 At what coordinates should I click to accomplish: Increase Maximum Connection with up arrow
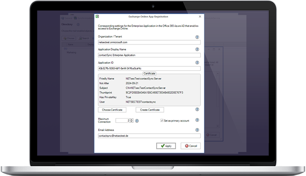tap(132, 119)
